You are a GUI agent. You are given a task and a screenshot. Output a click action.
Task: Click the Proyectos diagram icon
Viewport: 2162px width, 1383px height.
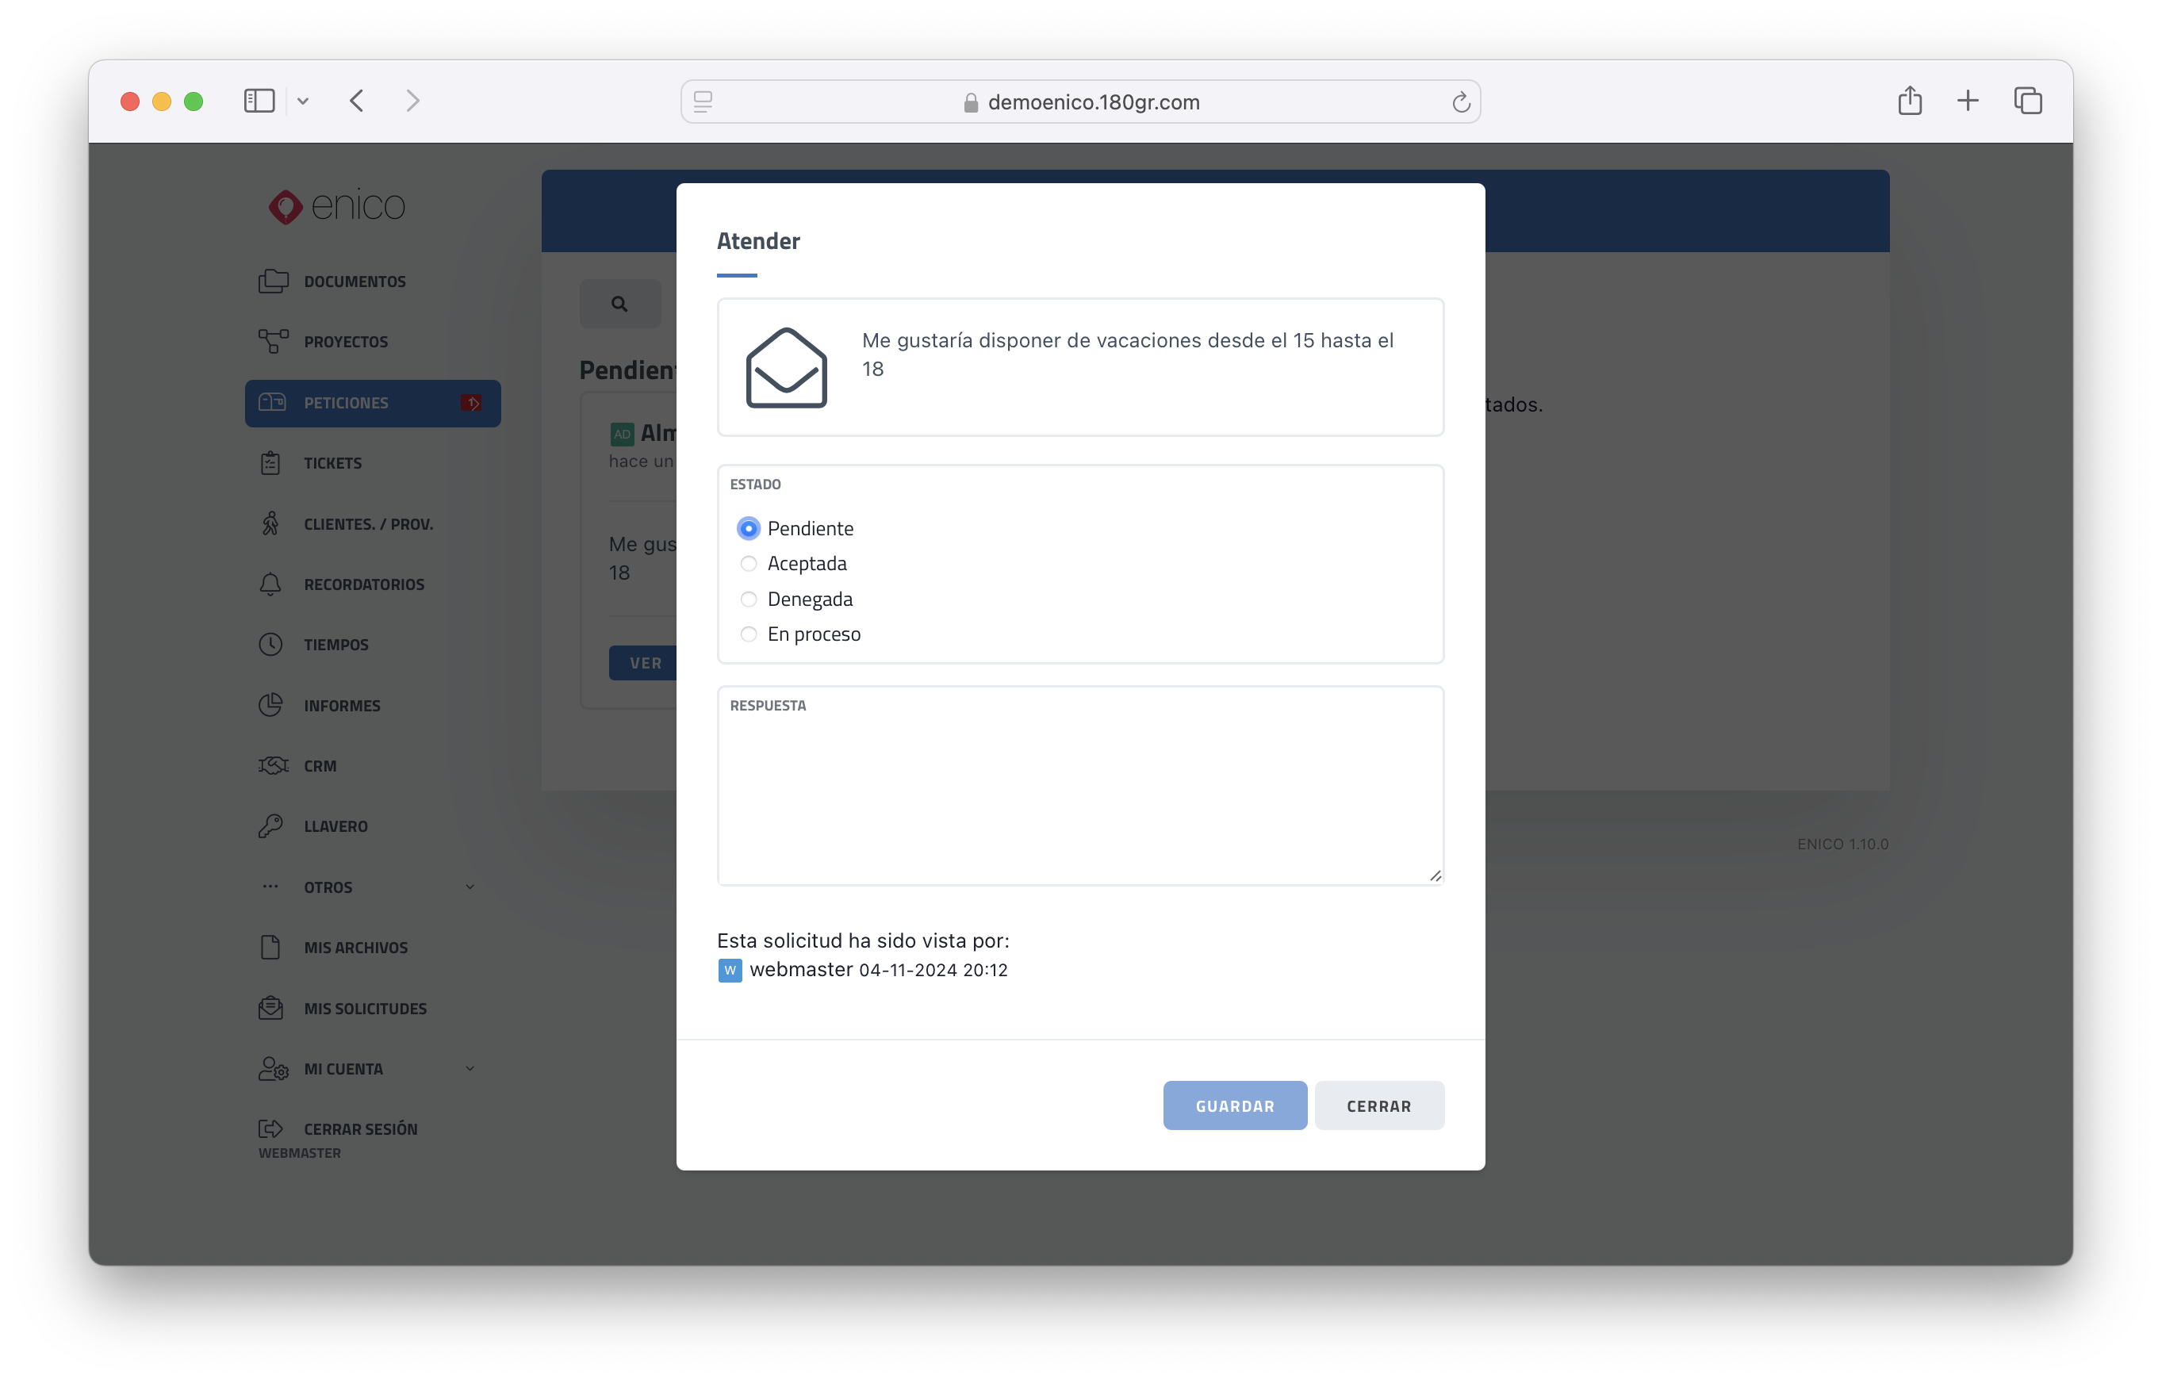click(x=273, y=341)
